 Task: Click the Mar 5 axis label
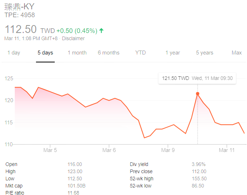pos(50,150)
